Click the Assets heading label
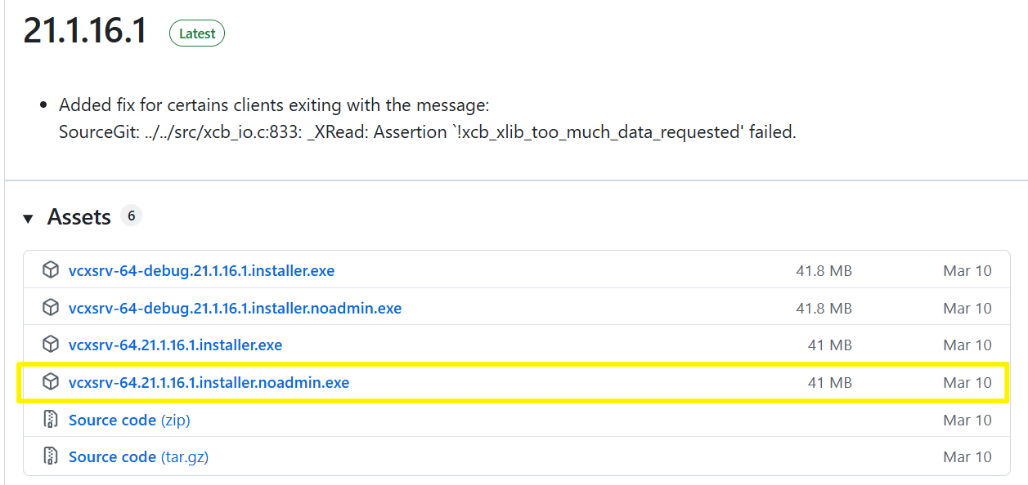 pos(79,217)
